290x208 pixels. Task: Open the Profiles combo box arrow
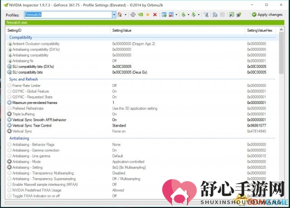click(x=114, y=14)
